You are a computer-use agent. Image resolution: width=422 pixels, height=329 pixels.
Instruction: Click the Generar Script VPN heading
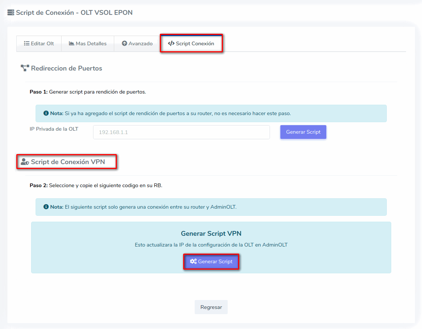point(211,234)
